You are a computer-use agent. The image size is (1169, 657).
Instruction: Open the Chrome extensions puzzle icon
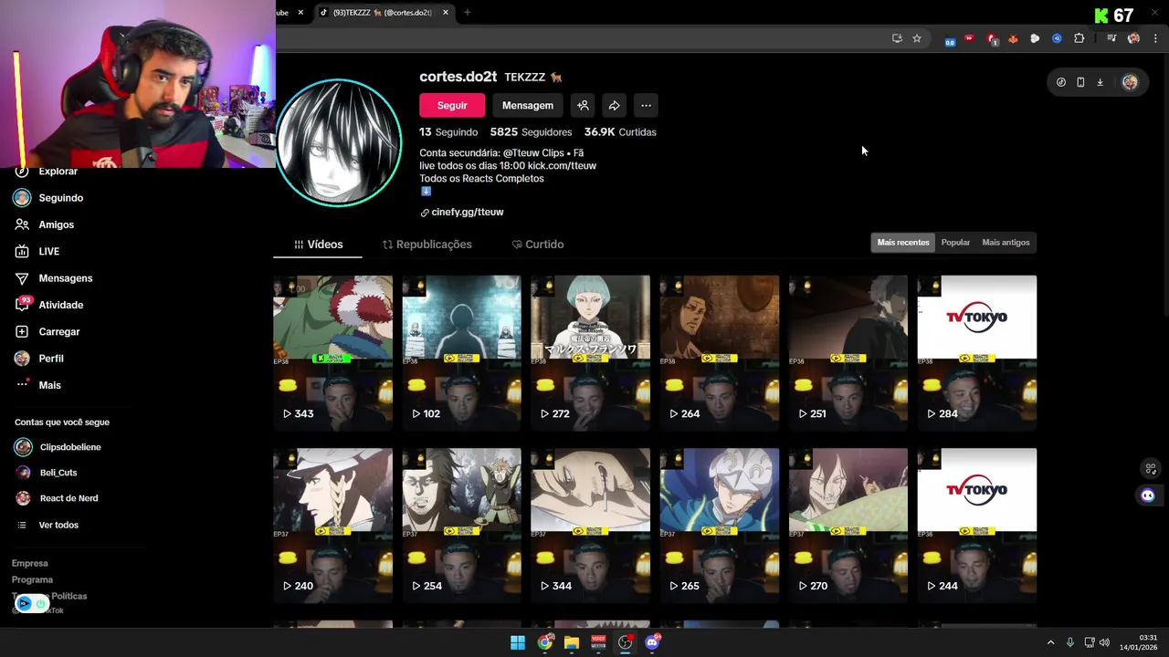pos(1079,38)
